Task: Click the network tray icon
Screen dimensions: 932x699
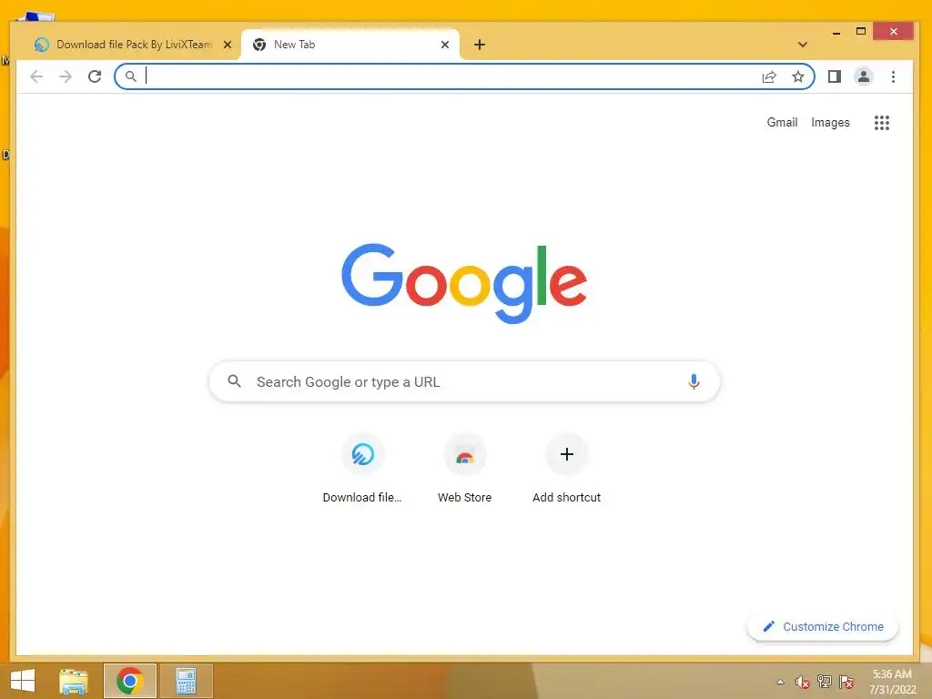Action: click(825, 682)
